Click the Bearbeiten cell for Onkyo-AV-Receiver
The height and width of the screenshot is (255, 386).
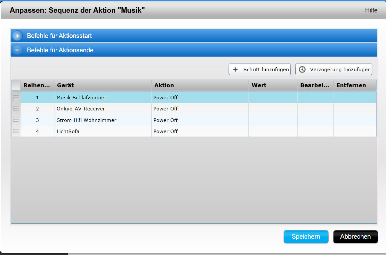(315, 109)
